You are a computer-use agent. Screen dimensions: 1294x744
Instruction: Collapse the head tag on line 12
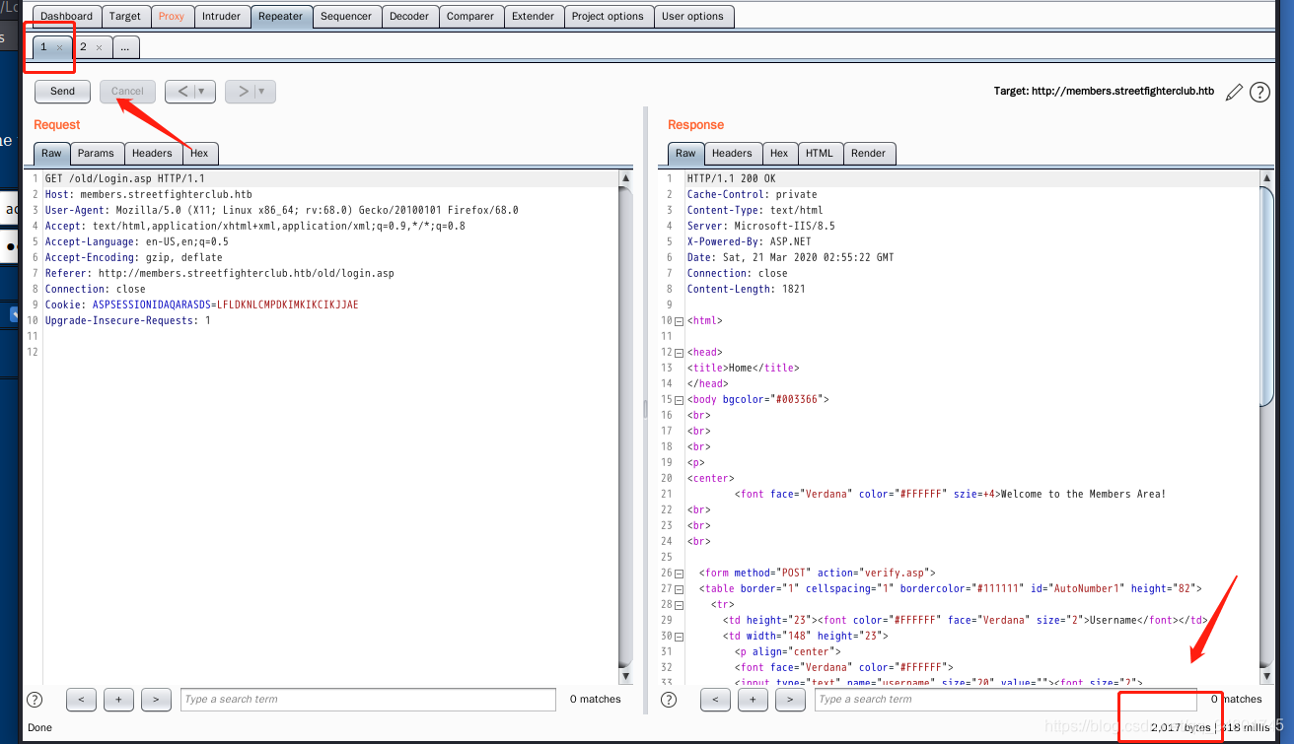point(680,353)
